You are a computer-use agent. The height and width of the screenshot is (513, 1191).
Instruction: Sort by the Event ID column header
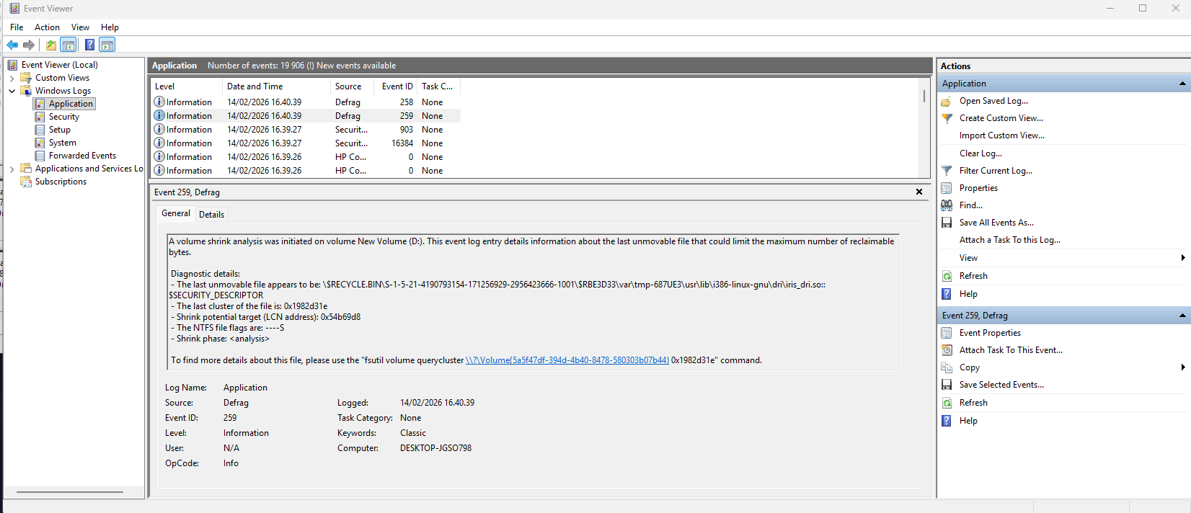pos(395,86)
